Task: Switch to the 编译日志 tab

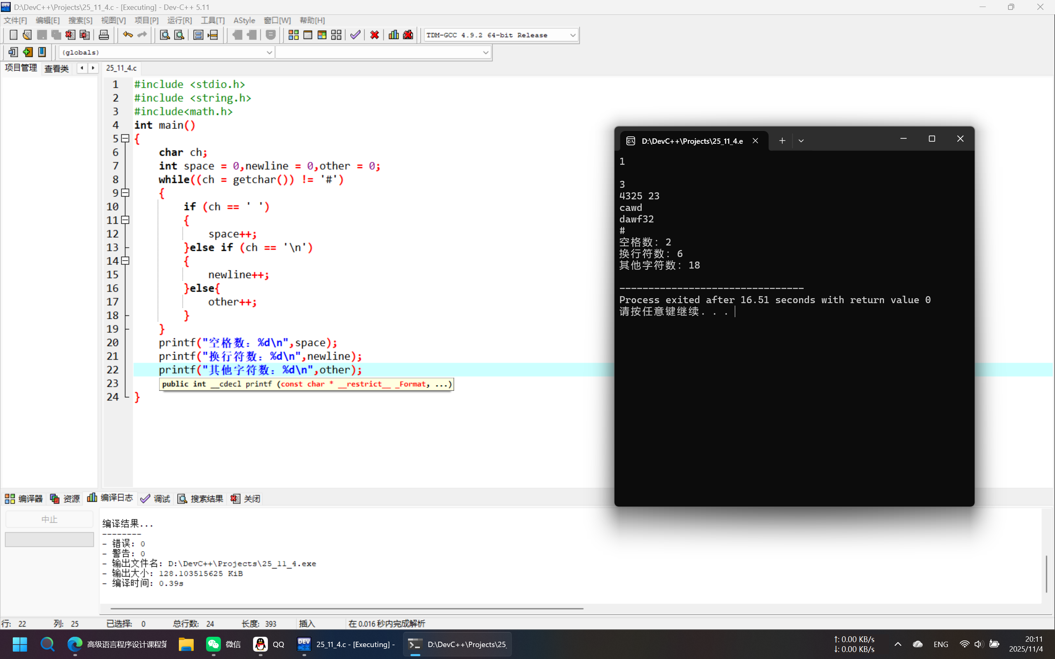Action: (110, 498)
